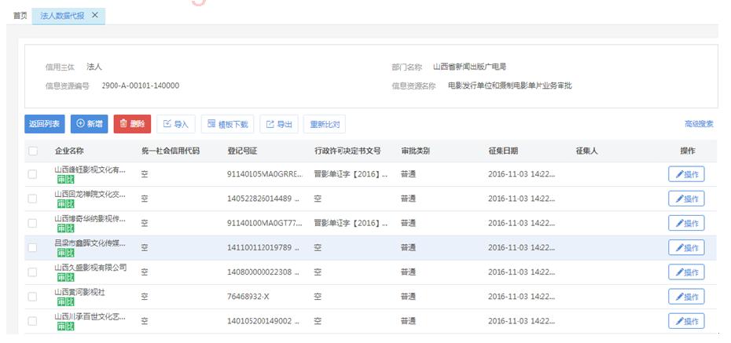Click the 新增 add button
Viewport: 731px width, 343px height.
pyautogui.click(x=90, y=124)
